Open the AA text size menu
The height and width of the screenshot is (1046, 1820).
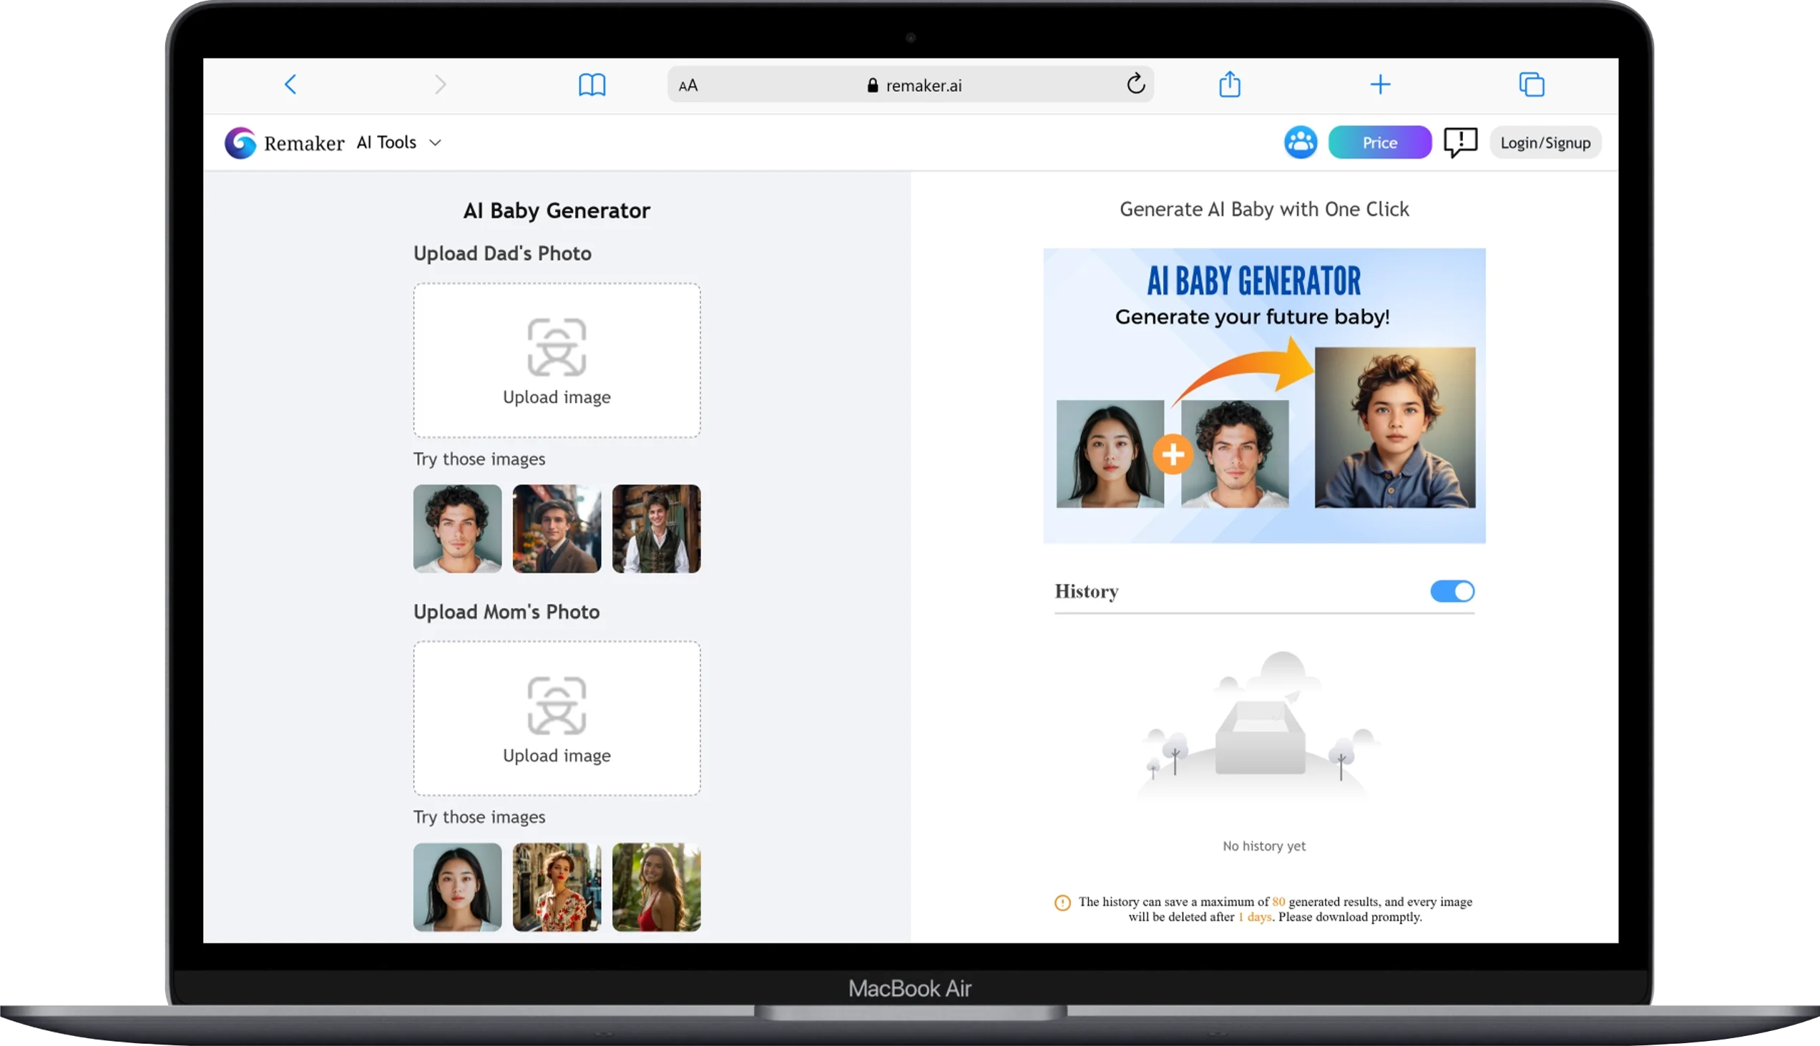688,85
